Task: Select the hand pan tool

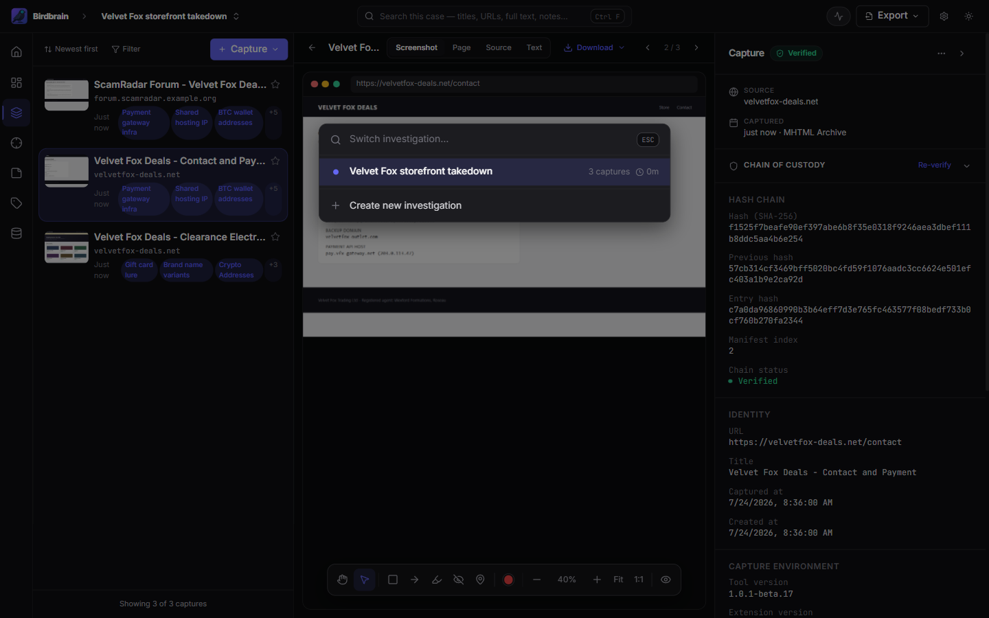Action: [x=343, y=580]
